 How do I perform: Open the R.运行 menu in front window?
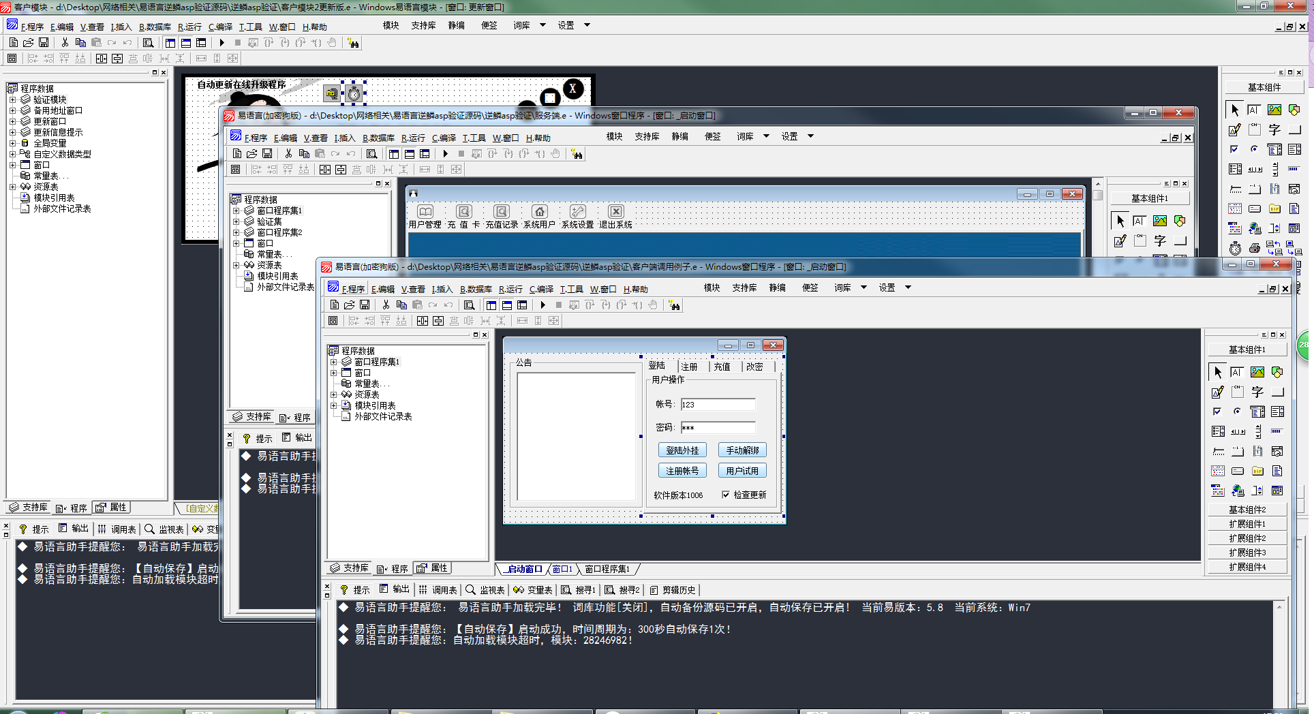(510, 289)
